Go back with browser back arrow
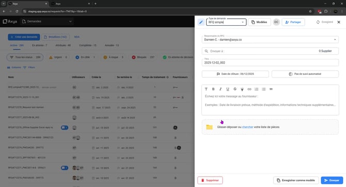346x187 pixels. (x=4, y=11)
